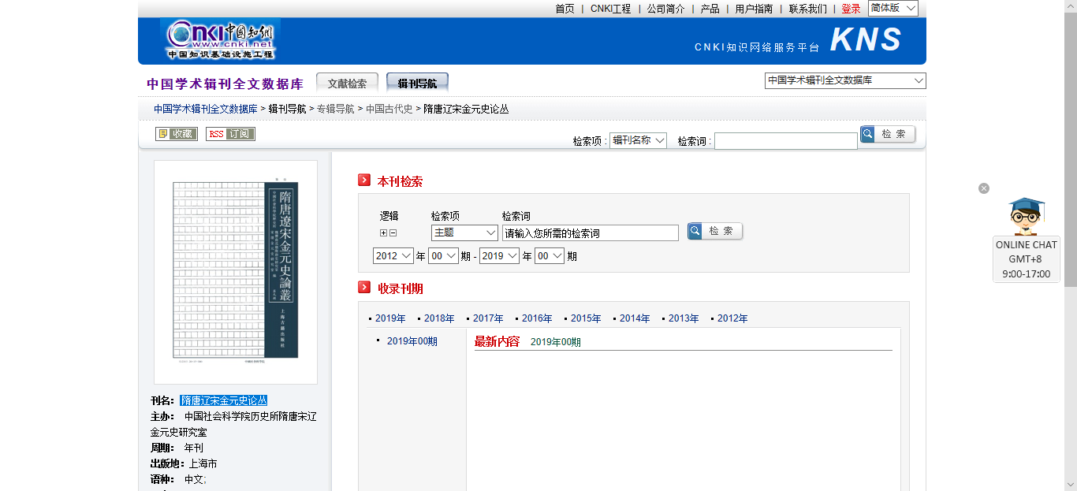Open the 2019年00期 issue in the list
The image size is (1077, 491).
pyautogui.click(x=412, y=341)
